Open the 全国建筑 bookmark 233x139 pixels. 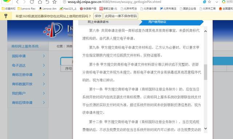coord(226,9)
